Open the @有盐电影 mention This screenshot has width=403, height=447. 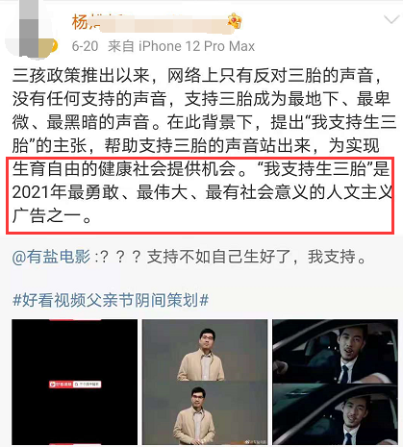click(x=51, y=257)
